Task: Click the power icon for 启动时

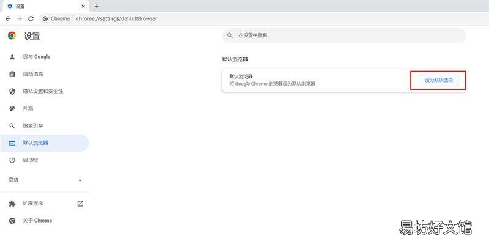Action: click(12, 160)
